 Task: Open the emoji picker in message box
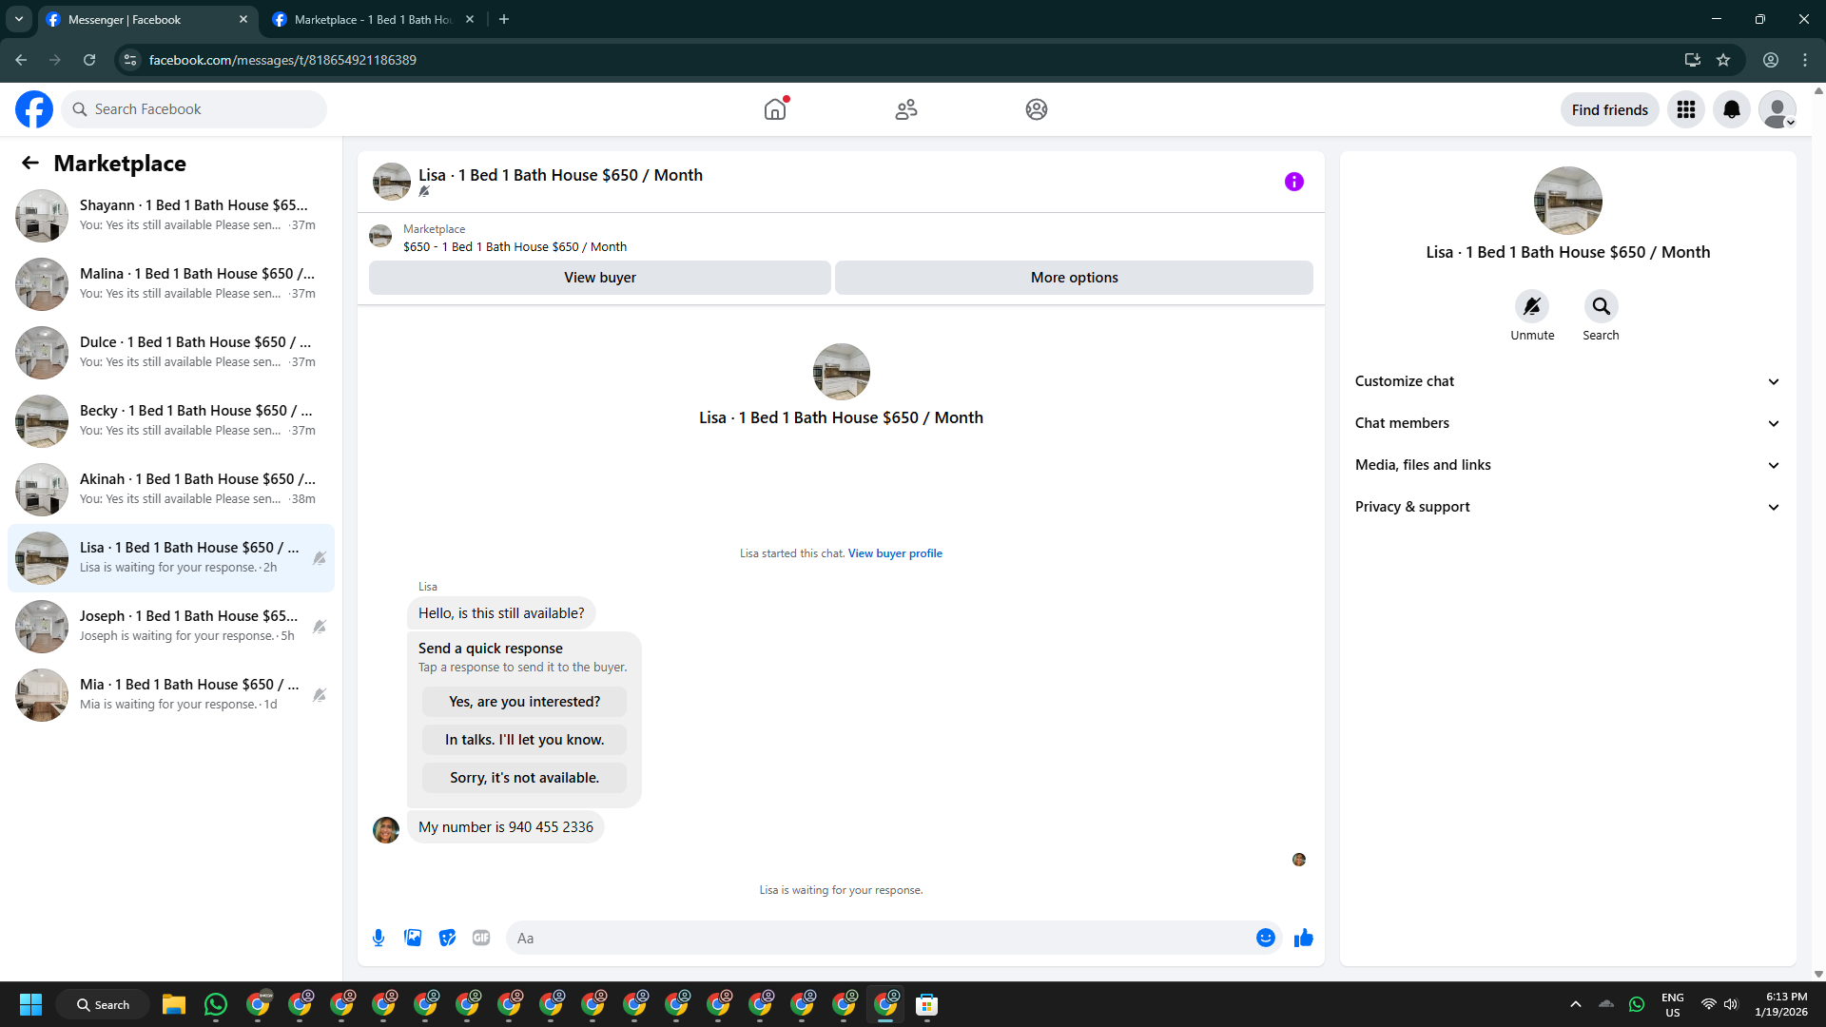(1265, 938)
